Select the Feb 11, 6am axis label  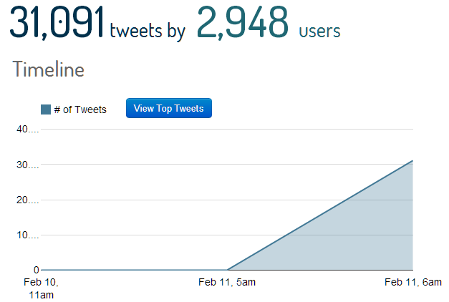[x=413, y=282]
